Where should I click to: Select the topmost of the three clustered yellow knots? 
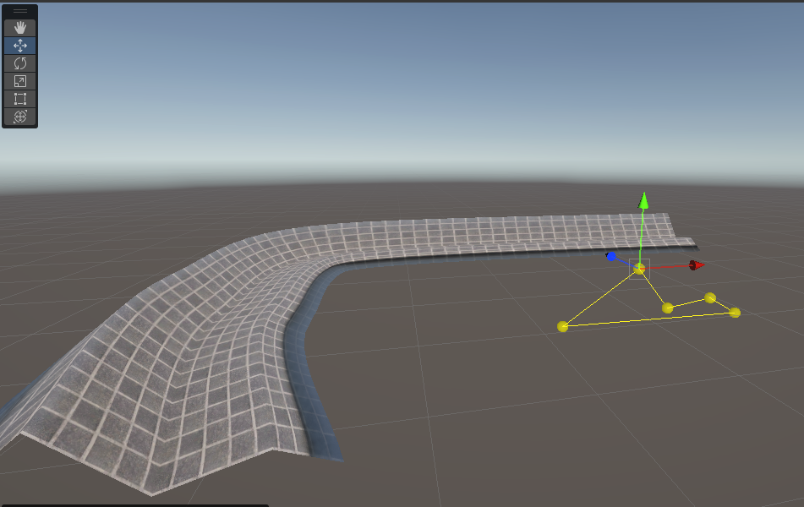click(710, 297)
